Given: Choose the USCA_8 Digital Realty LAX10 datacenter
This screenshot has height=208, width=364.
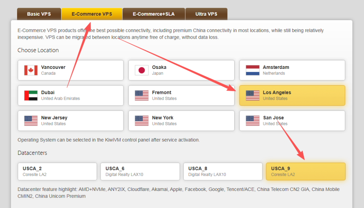Looking at the screenshot, I should click(x=223, y=171).
